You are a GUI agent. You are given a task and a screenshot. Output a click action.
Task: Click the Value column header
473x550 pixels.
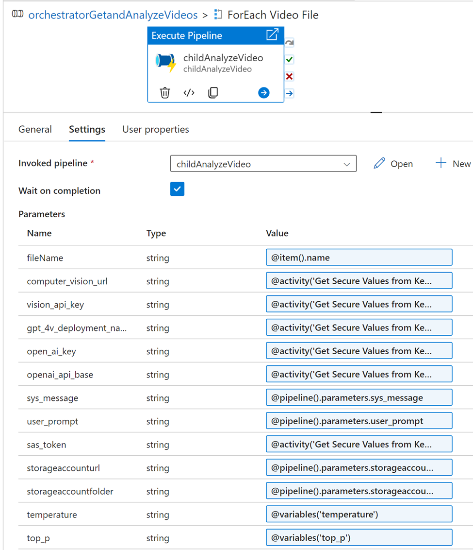(x=277, y=233)
